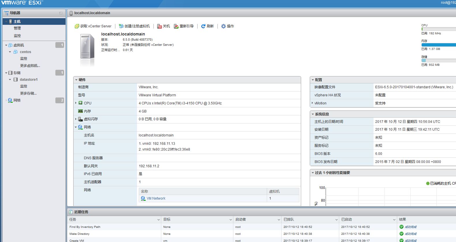Click the Get vCenter Server icon
The width and height of the screenshot is (456, 242).
click(77, 26)
